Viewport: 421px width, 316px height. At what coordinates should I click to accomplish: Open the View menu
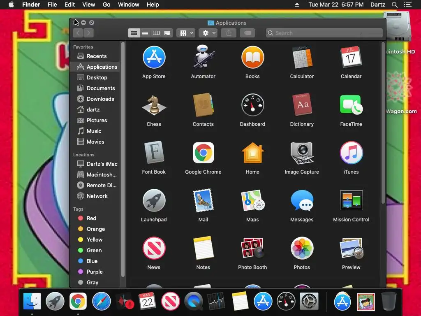coord(89,5)
